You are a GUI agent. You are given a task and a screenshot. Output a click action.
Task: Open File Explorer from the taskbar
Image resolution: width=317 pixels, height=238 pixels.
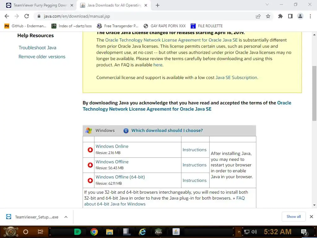click(110, 232)
